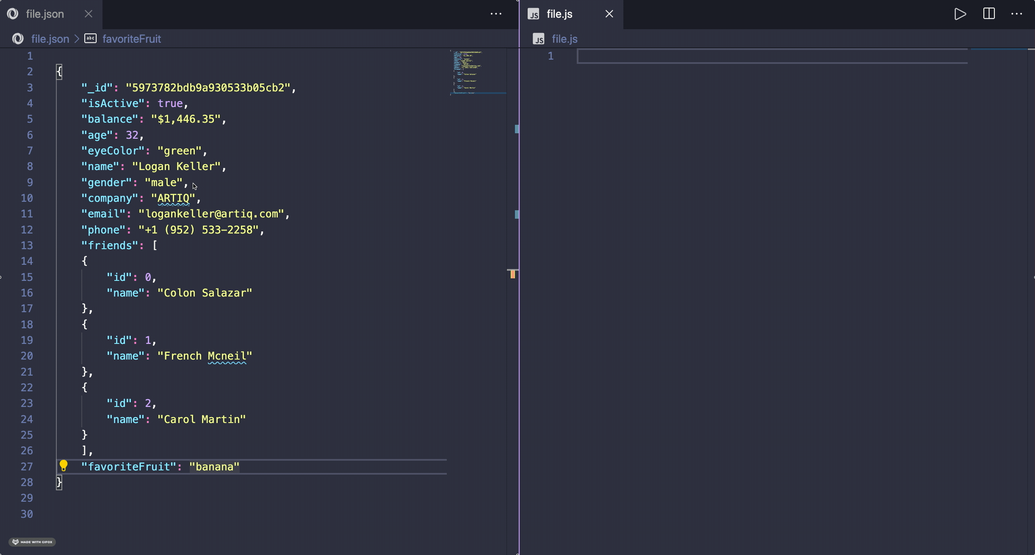
Task: Select the breadcrumb icon for file.json
Action: point(19,38)
